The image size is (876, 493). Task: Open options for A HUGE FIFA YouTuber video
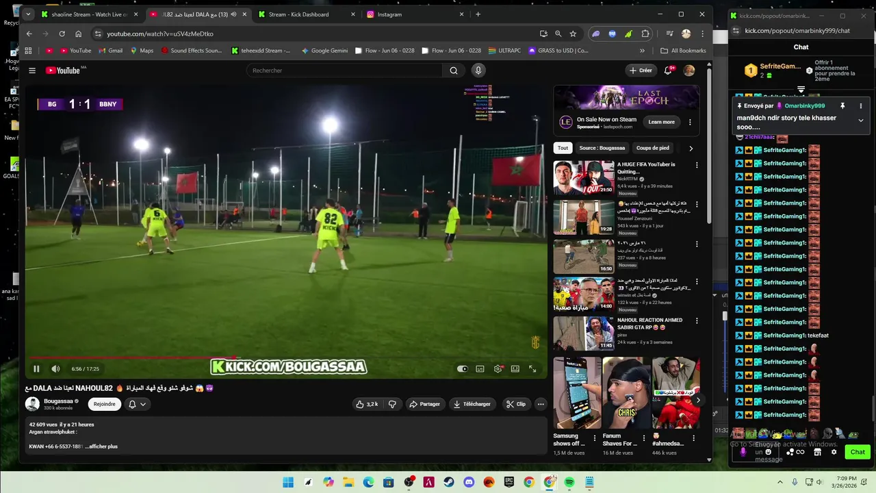[x=697, y=165]
